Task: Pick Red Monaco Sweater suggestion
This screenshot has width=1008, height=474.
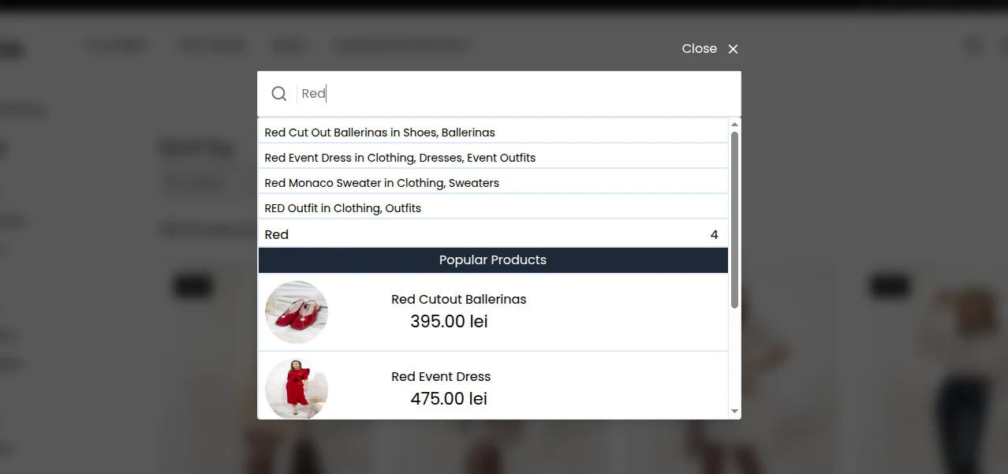Action: click(382, 183)
